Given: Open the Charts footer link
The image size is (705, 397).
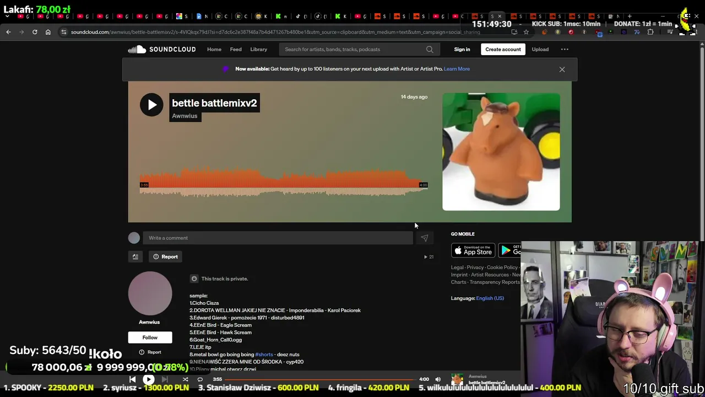Looking at the screenshot, I should coord(458,282).
